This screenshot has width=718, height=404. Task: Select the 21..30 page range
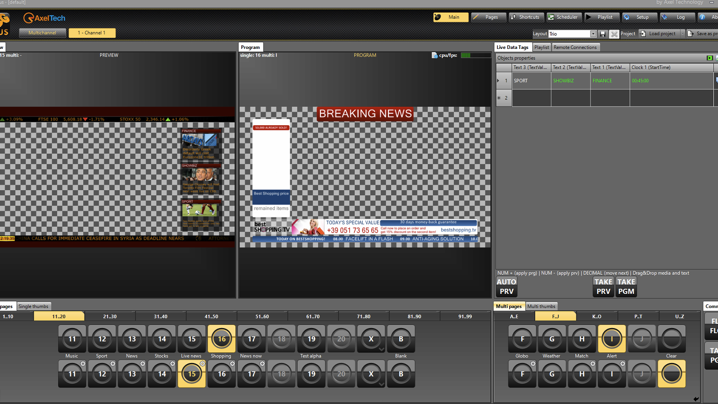click(110, 316)
